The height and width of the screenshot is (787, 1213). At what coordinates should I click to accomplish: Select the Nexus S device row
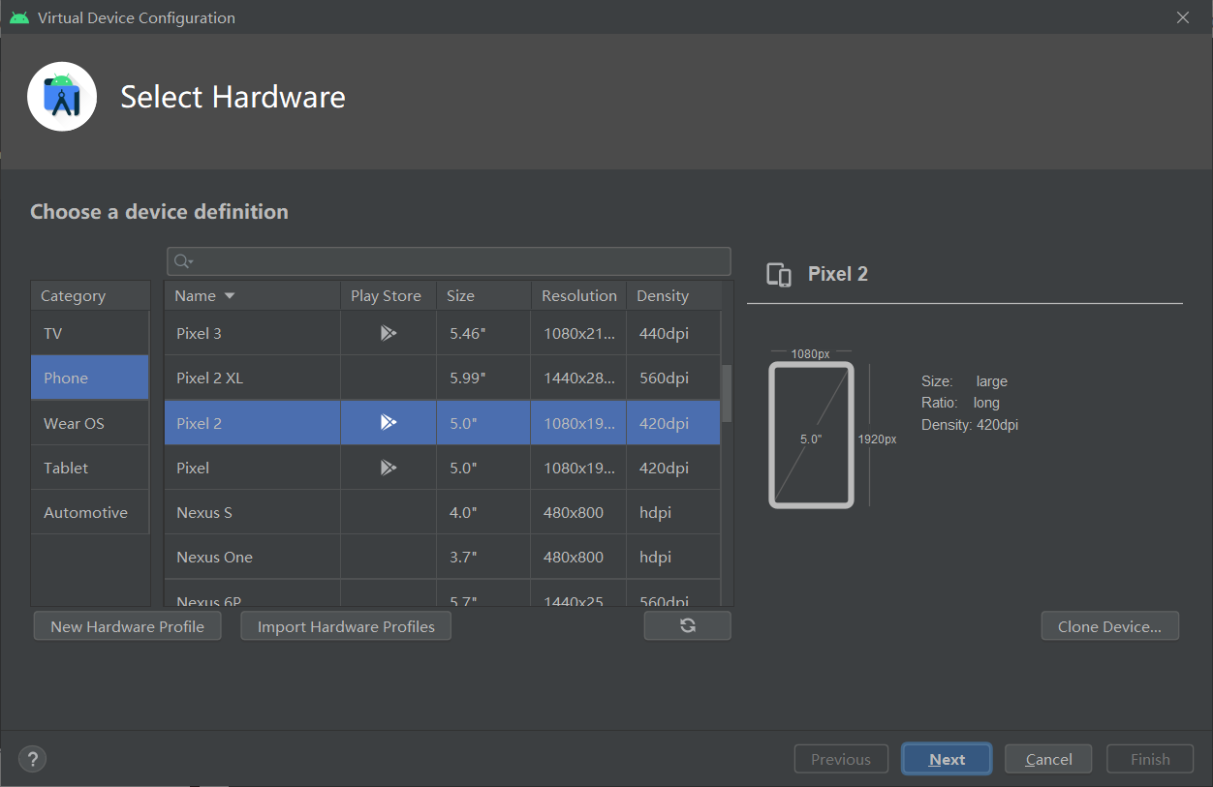[252, 511]
